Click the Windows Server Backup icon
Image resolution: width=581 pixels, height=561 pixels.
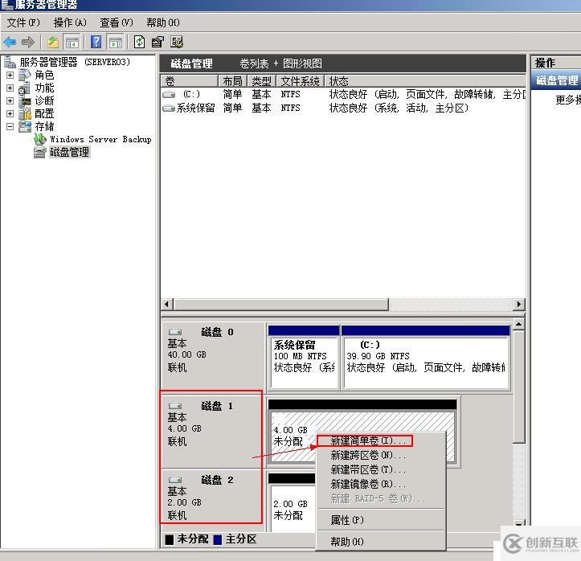click(x=40, y=139)
